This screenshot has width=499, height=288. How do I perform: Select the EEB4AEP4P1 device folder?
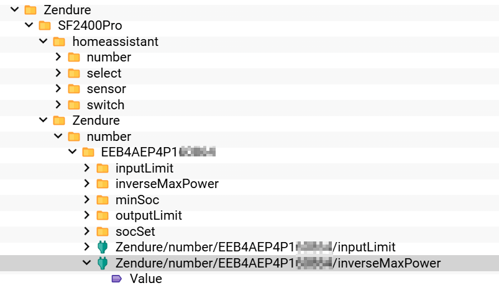point(158,152)
